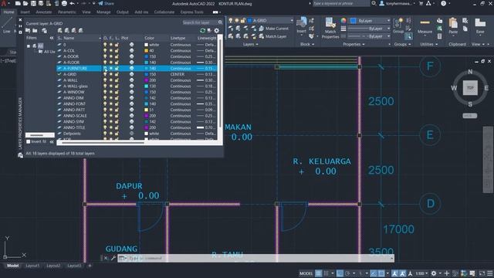Image resolution: width=494 pixels, height=278 pixels.
Task: Open the Annotate ribbon tab
Action: click(44, 12)
